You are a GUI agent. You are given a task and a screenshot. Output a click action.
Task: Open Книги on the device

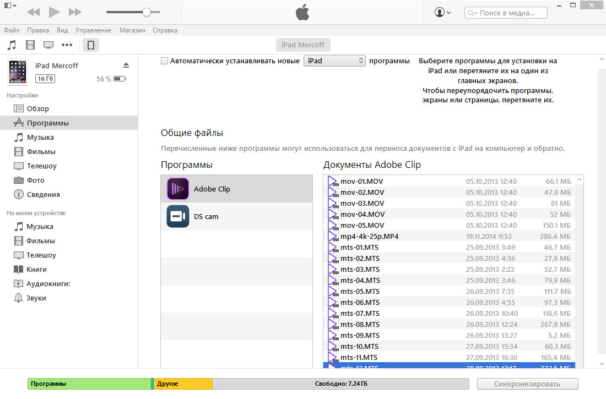tap(69, 269)
